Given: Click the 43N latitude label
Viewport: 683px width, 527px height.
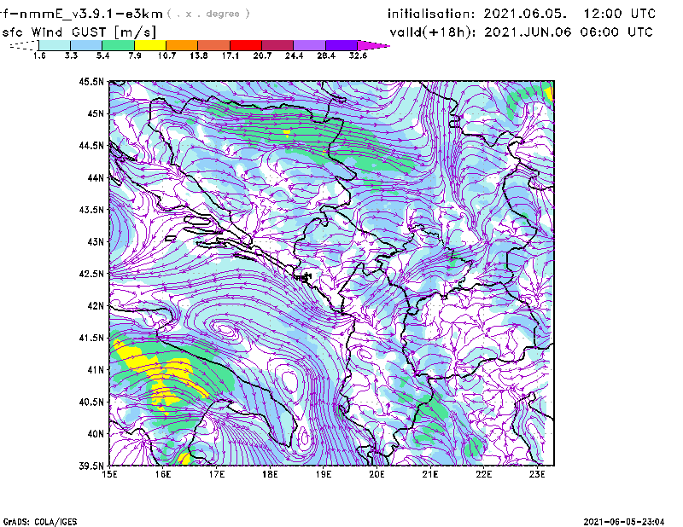Looking at the screenshot, I should (96, 241).
